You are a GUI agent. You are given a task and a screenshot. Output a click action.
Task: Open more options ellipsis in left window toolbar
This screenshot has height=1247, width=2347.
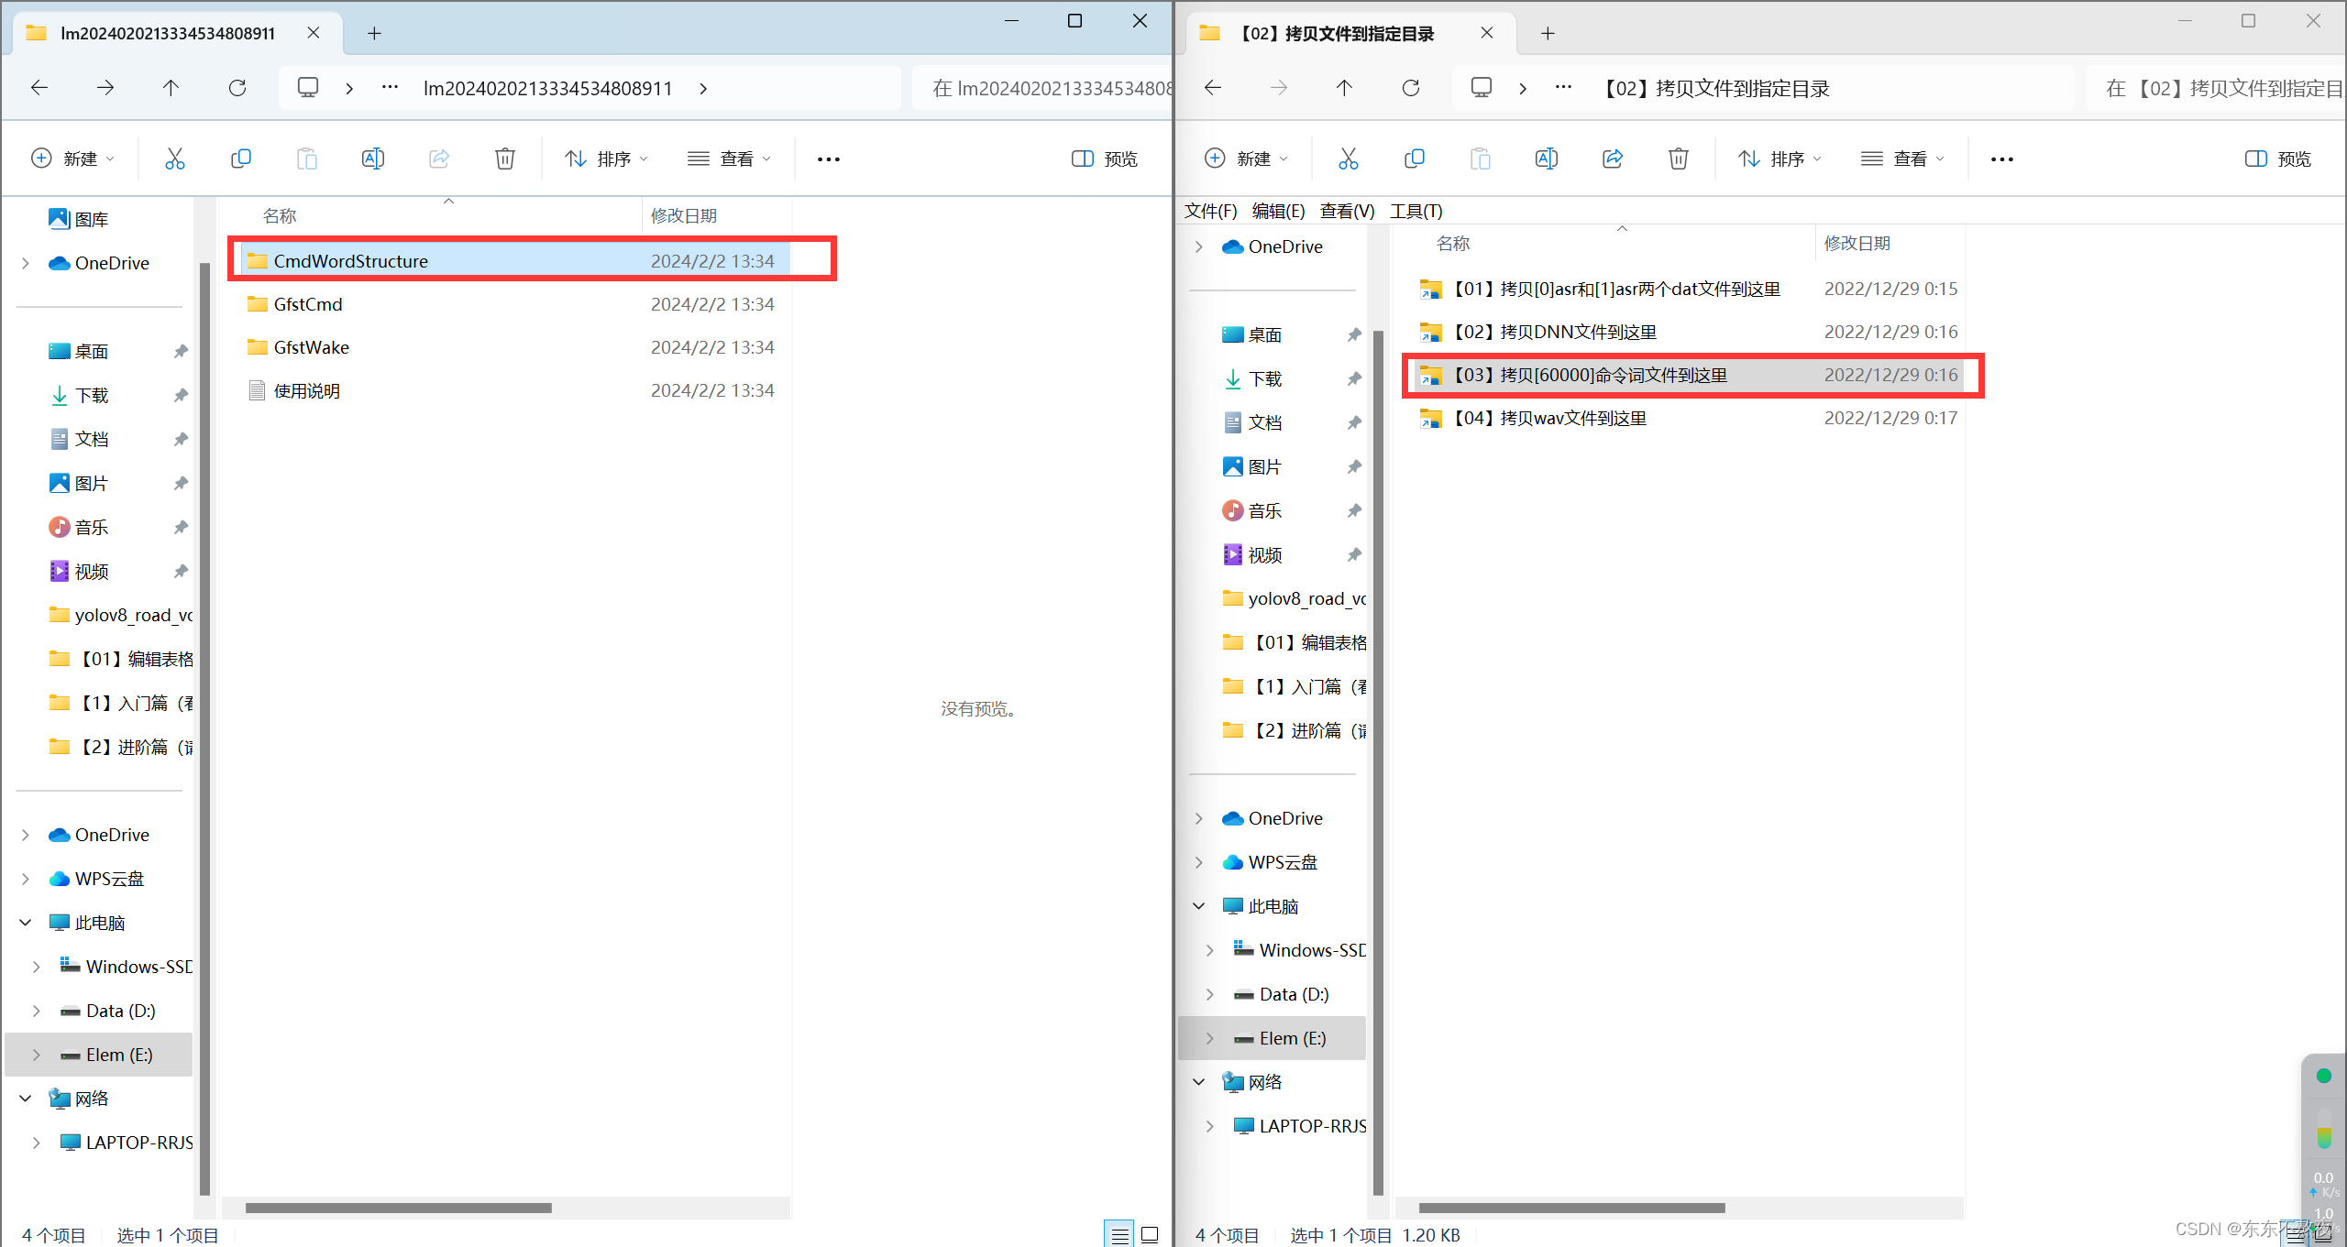pyautogui.click(x=829, y=159)
